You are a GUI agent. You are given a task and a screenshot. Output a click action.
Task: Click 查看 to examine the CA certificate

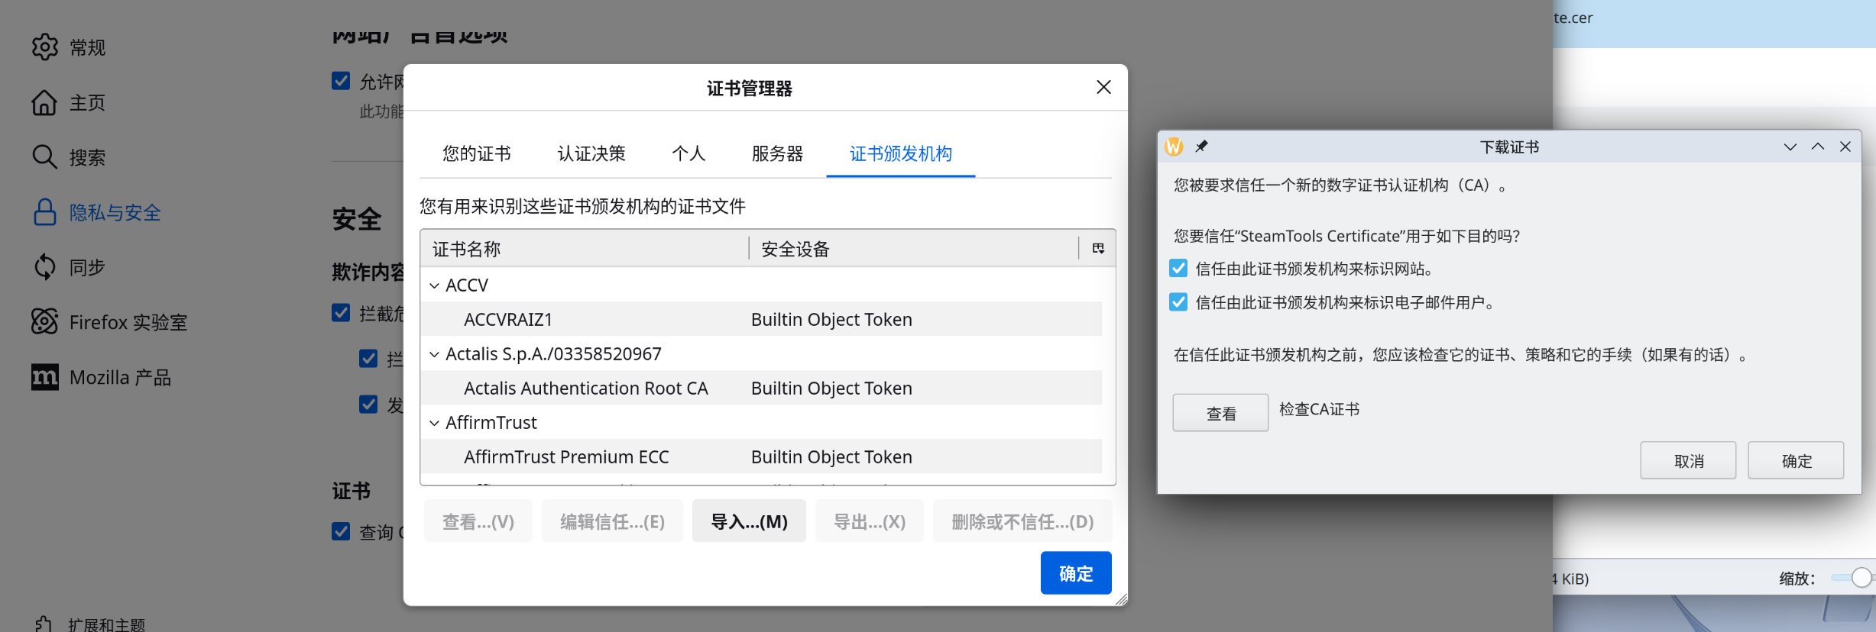(x=1221, y=413)
